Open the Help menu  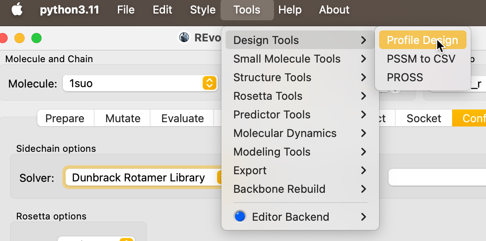(x=290, y=10)
